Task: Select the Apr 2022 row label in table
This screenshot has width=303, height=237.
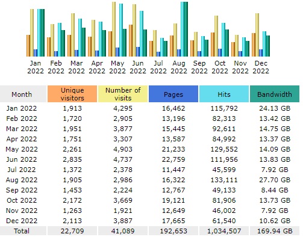Action: pyautogui.click(x=22, y=139)
